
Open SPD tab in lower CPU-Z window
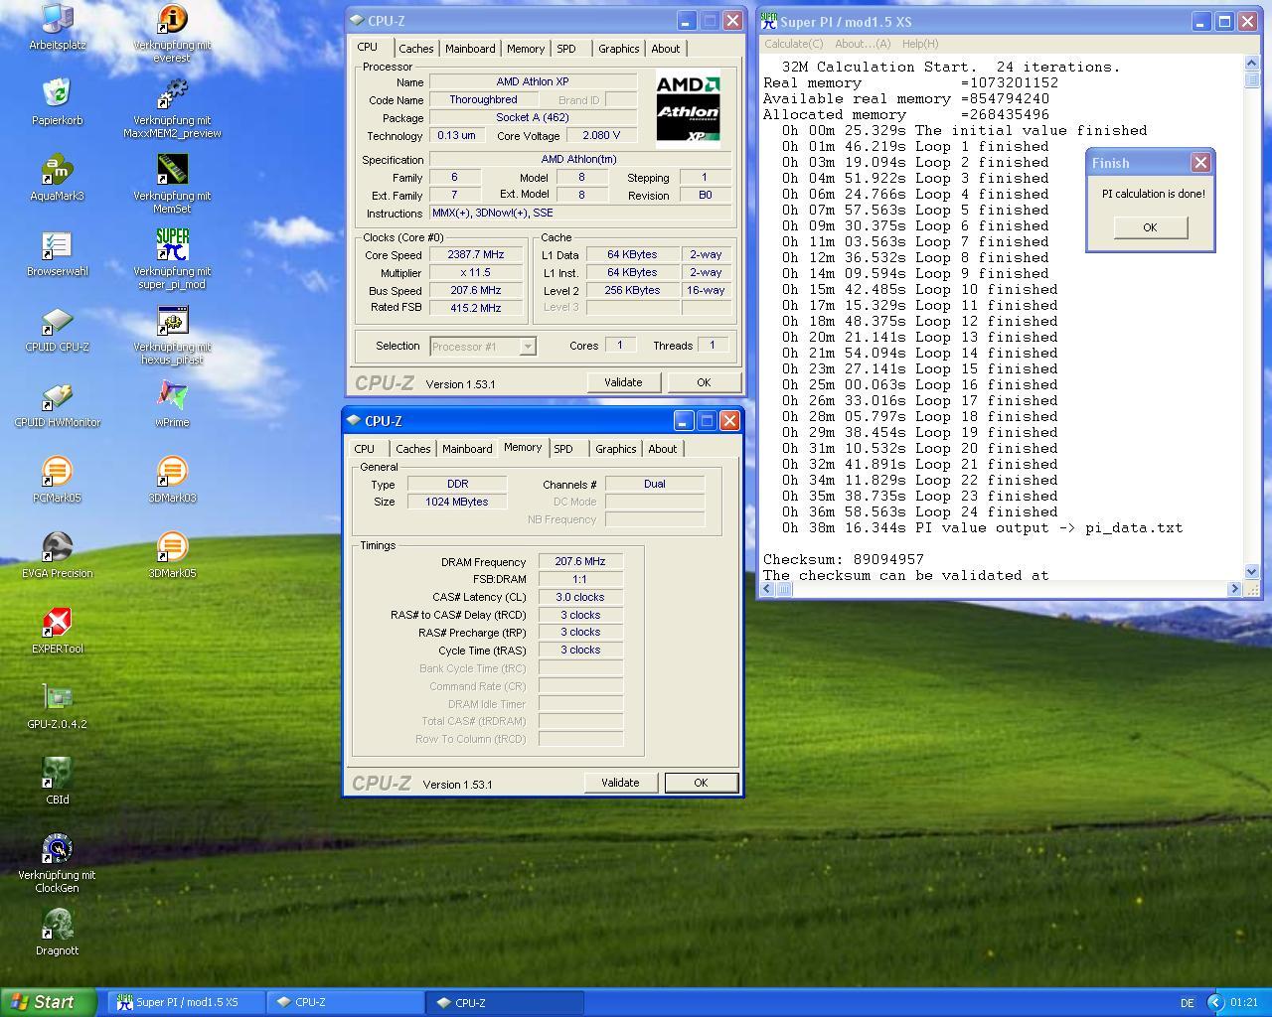click(x=563, y=449)
